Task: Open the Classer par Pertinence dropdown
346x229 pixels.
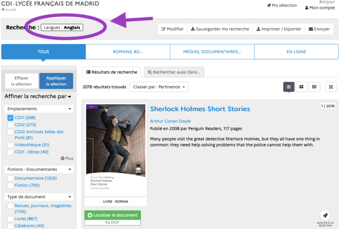Action: point(159,87)
